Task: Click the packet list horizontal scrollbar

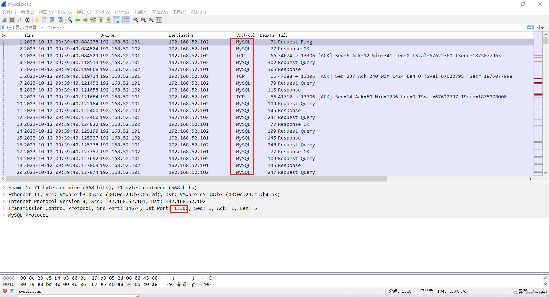Action: [196, 179]
